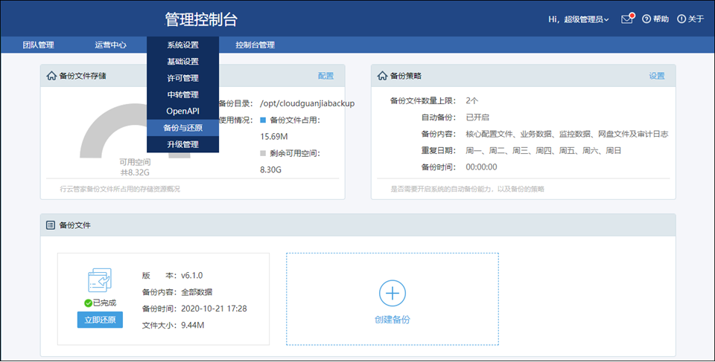Image resolution: width=715 pixels, height=362 pixels.
Task: Open the 控制台管理 menu
Action: click(x=255, y=45)
